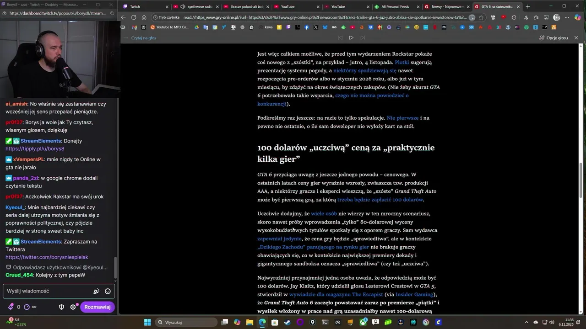The width and height of the screenshot is (586, 329).
Task: Click the chat celebration icon beside emote picker
Action: pos(97,291)
